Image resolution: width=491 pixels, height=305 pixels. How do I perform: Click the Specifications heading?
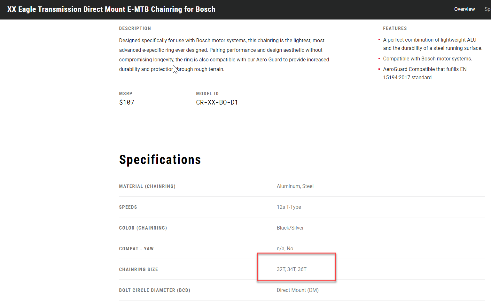coord(160,160)
